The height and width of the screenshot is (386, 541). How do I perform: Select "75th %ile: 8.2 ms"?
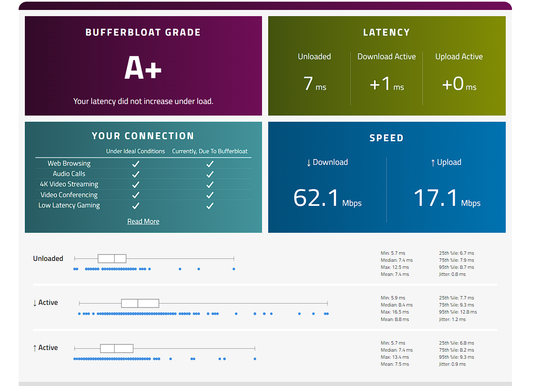pyautogui.click(x=456, y=350)
